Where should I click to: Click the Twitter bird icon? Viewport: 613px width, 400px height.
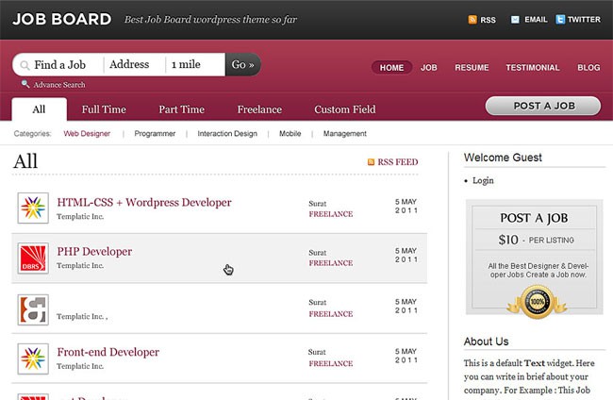click(560, 20)
